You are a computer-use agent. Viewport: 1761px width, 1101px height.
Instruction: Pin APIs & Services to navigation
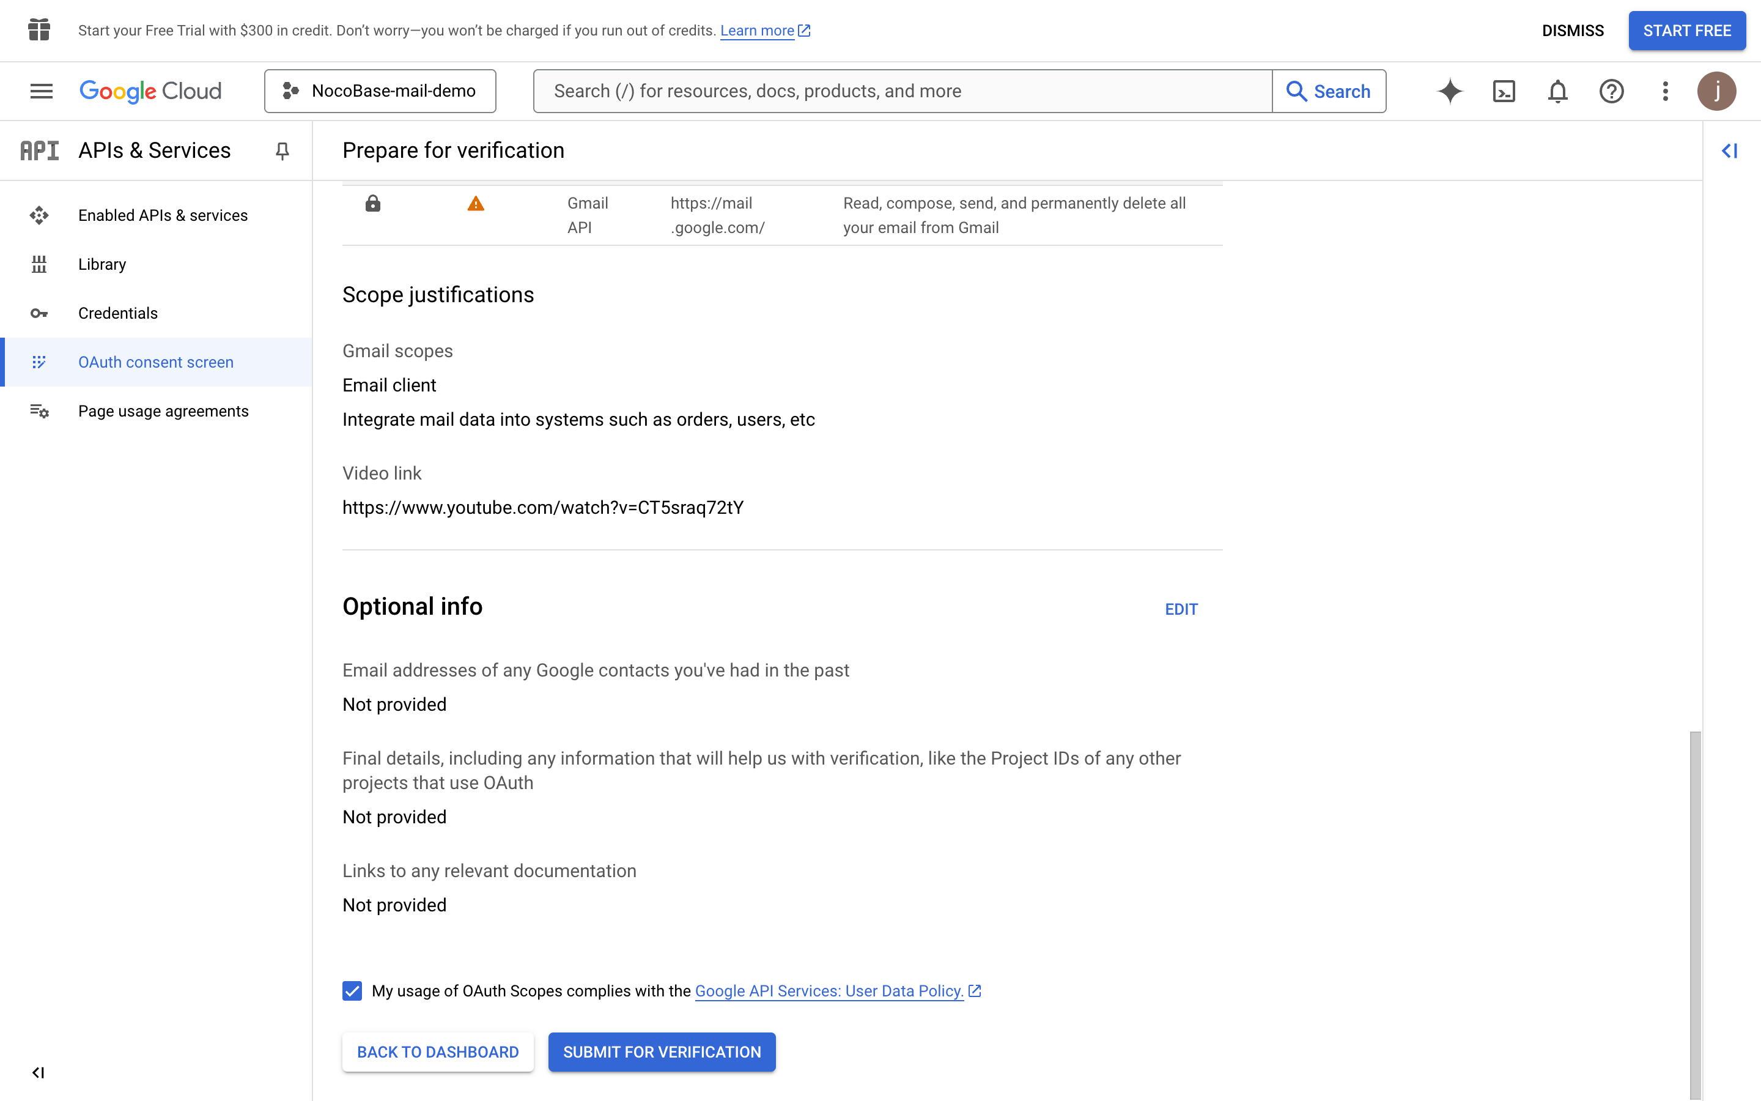[282, 150]
